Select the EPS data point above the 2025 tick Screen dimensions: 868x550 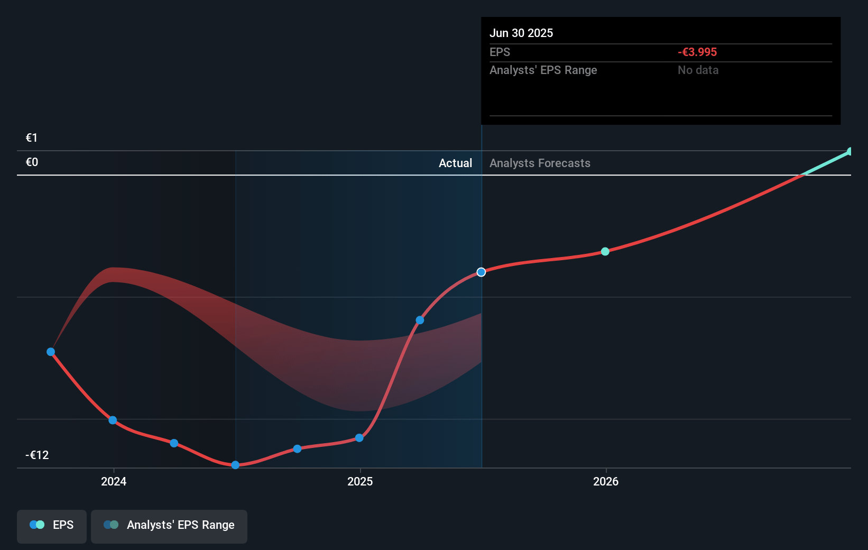pos(359,438)
